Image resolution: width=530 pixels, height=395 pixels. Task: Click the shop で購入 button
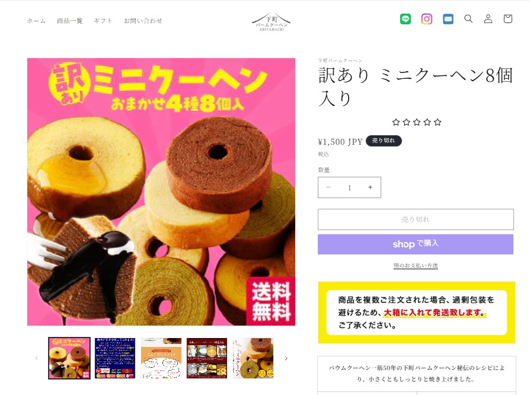tap(416, 244)
